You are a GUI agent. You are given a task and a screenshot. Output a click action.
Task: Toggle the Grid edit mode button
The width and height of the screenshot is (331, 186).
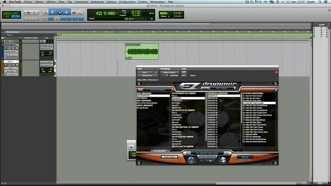coord(15,16)
